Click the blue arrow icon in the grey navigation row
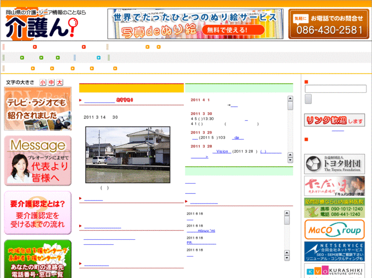The height and width of the screenshot is (278, 372). 99,58
